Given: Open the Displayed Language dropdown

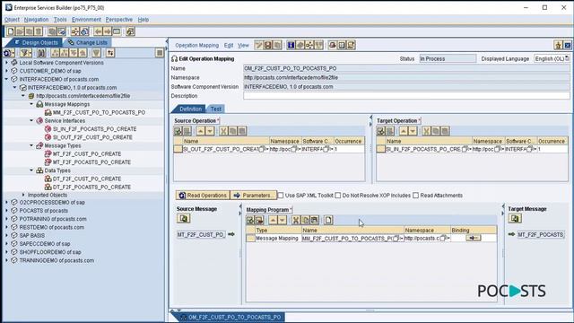Looking at the screenshot, I should (x=567, y=58).
